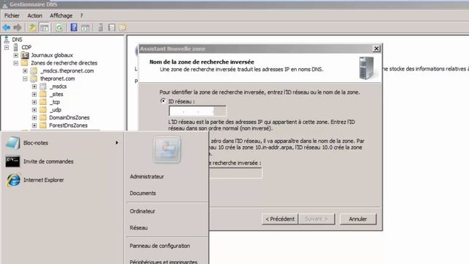This screenshot has width=469, height=264.
Task: Click the server tower toolbar icon
Action: coord(100,28)
